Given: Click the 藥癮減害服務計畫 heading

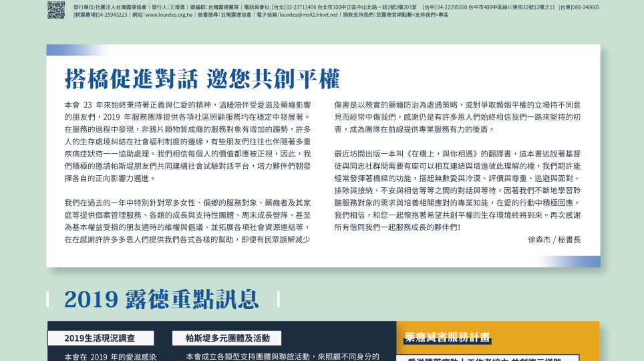Looking at the screenshot, I should [447, 338].
